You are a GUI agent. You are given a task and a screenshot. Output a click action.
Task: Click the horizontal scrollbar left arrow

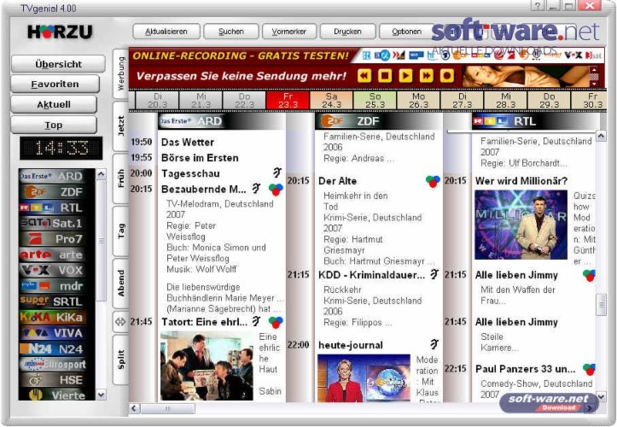[135, 408]
